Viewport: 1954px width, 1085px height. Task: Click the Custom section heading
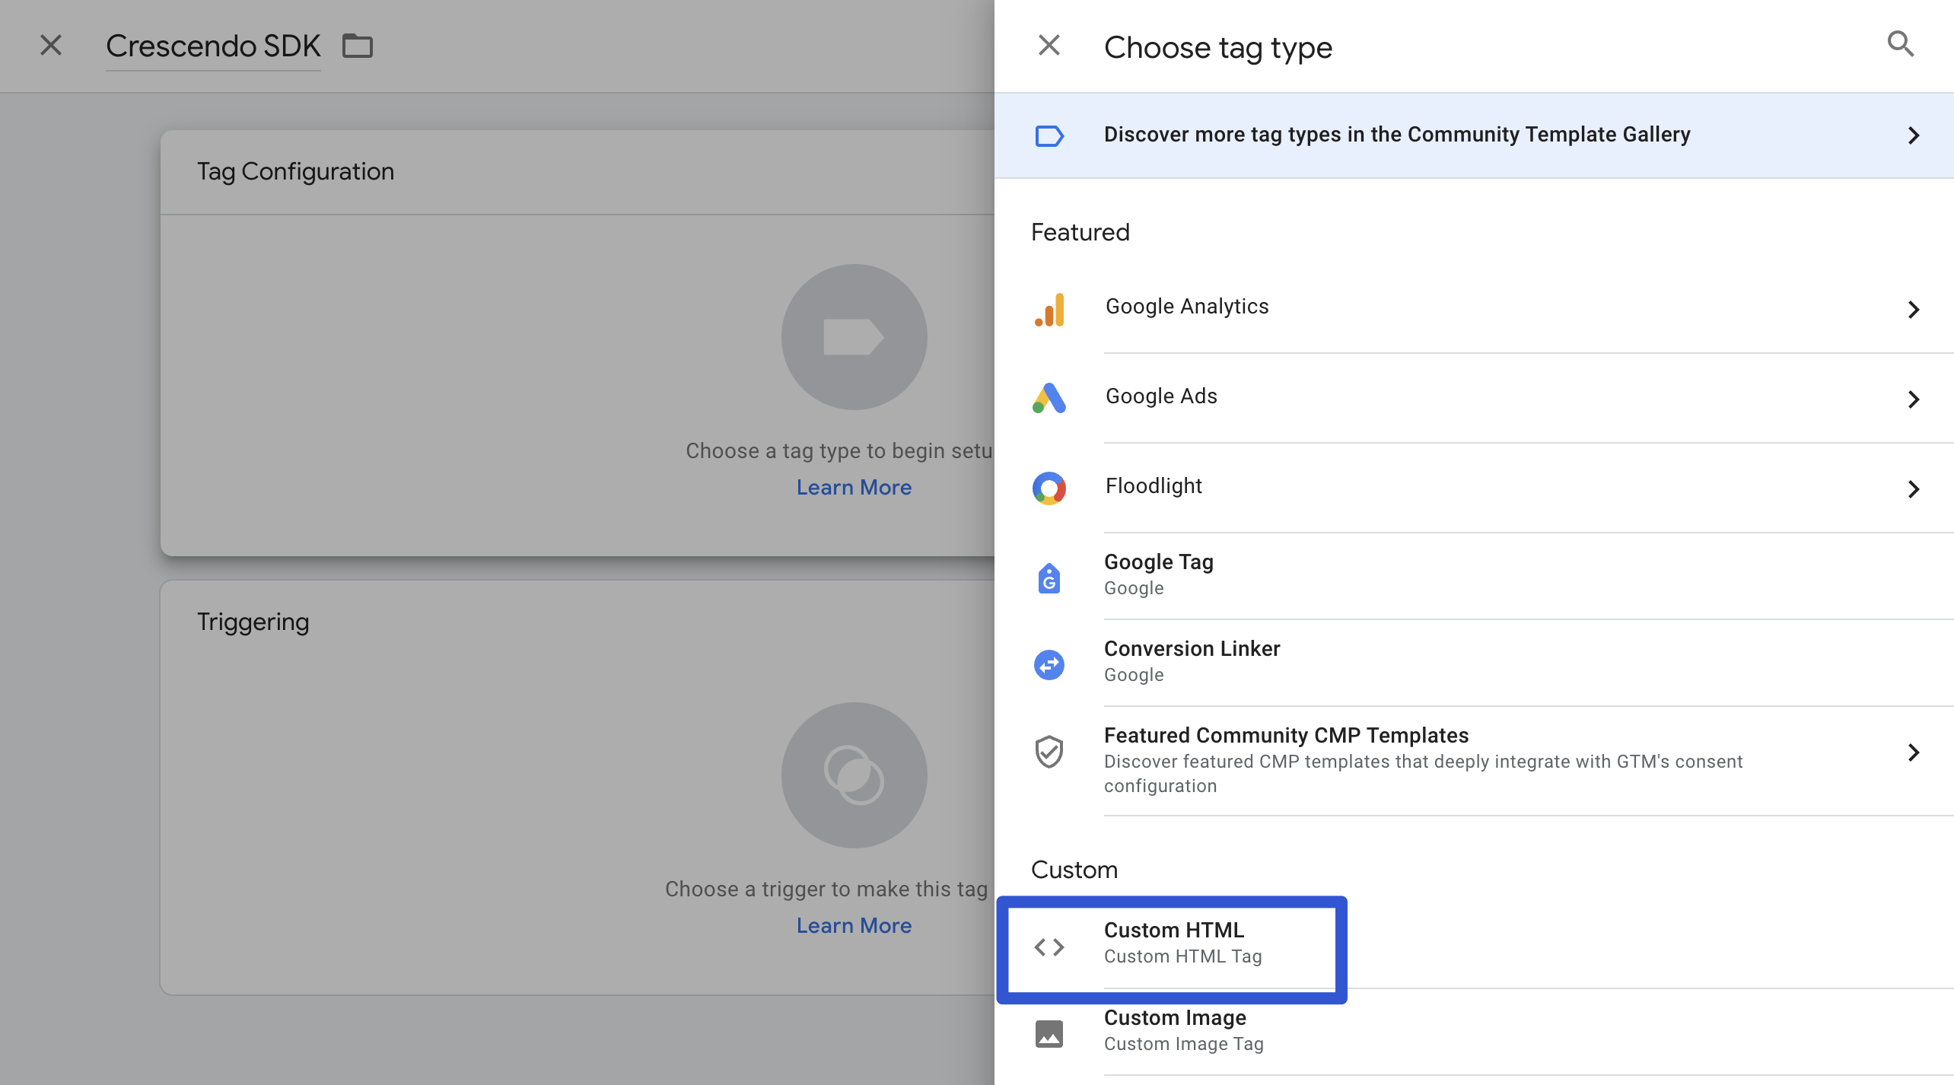1074,870
